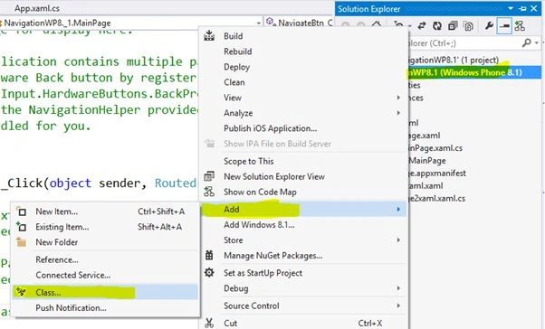Toggle Sync with Active Document
545x329 pixels.
422,26
